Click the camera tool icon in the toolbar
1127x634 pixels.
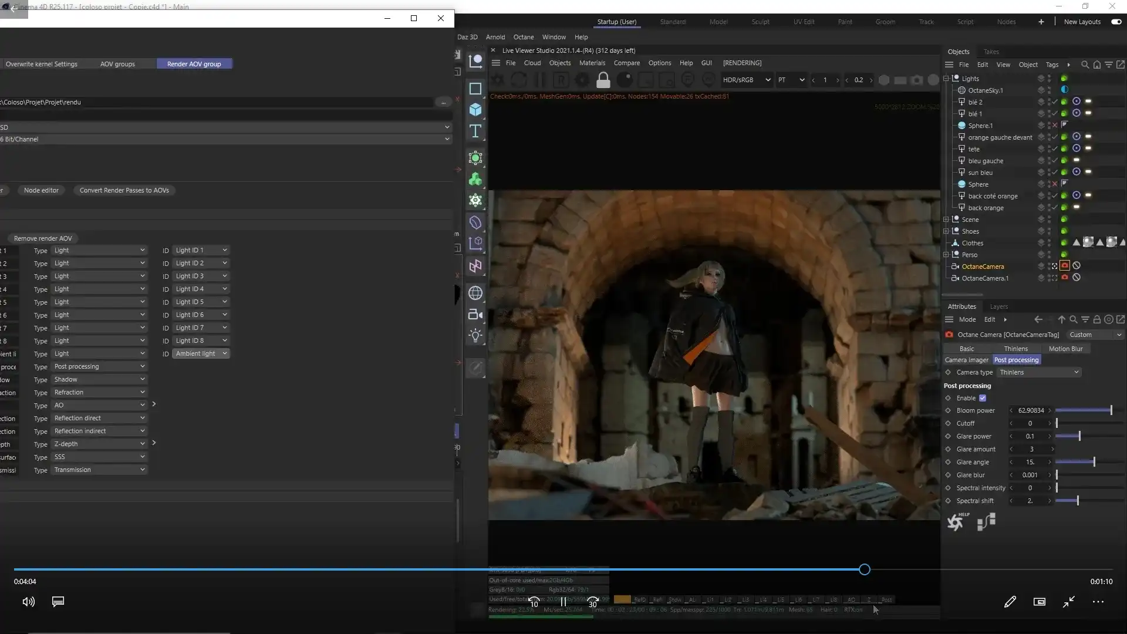(x=475, y=315)
